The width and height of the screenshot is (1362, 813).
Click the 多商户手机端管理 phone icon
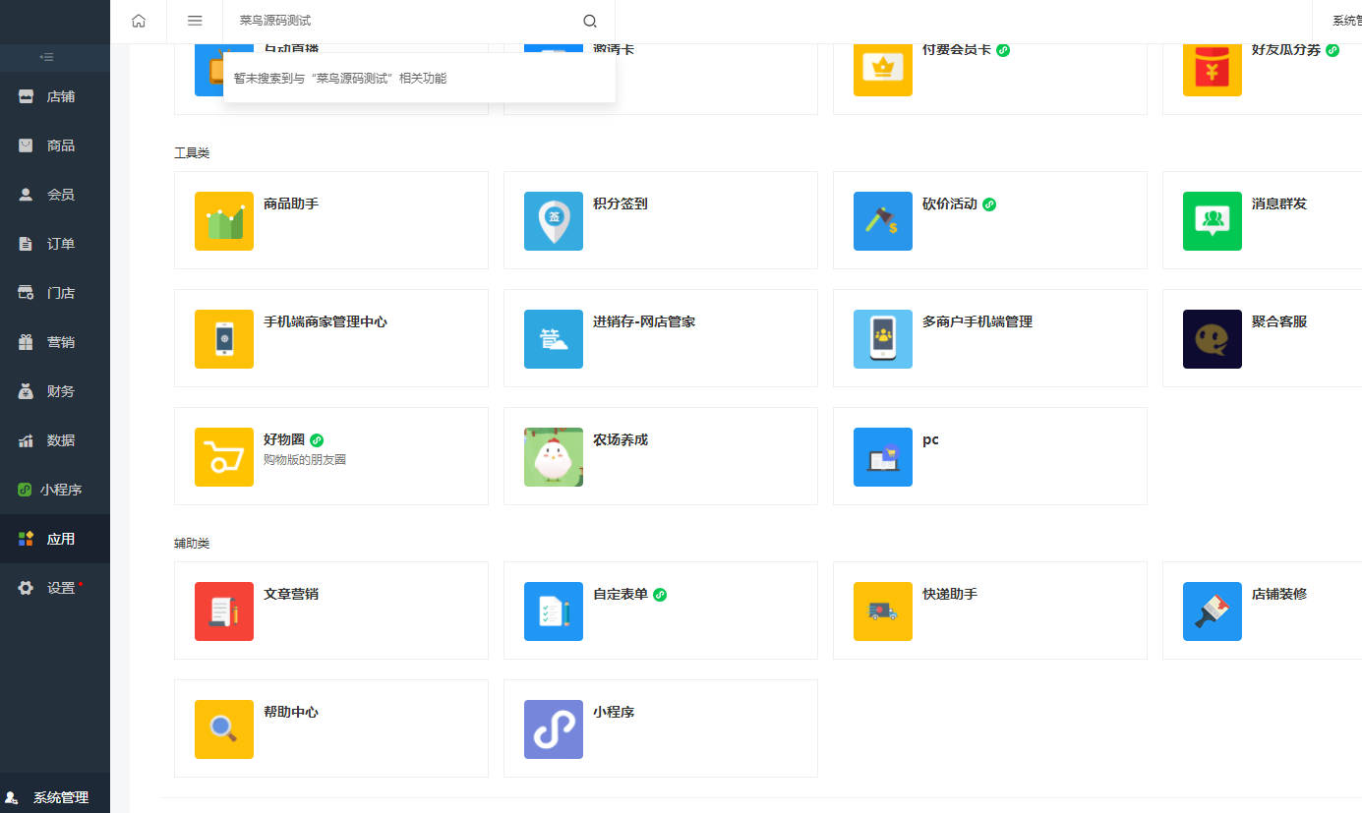(x=883, y=339)
